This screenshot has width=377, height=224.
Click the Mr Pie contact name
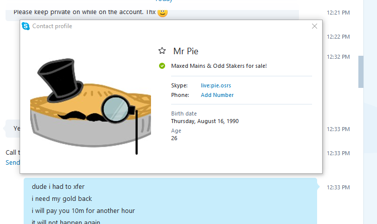186,51
